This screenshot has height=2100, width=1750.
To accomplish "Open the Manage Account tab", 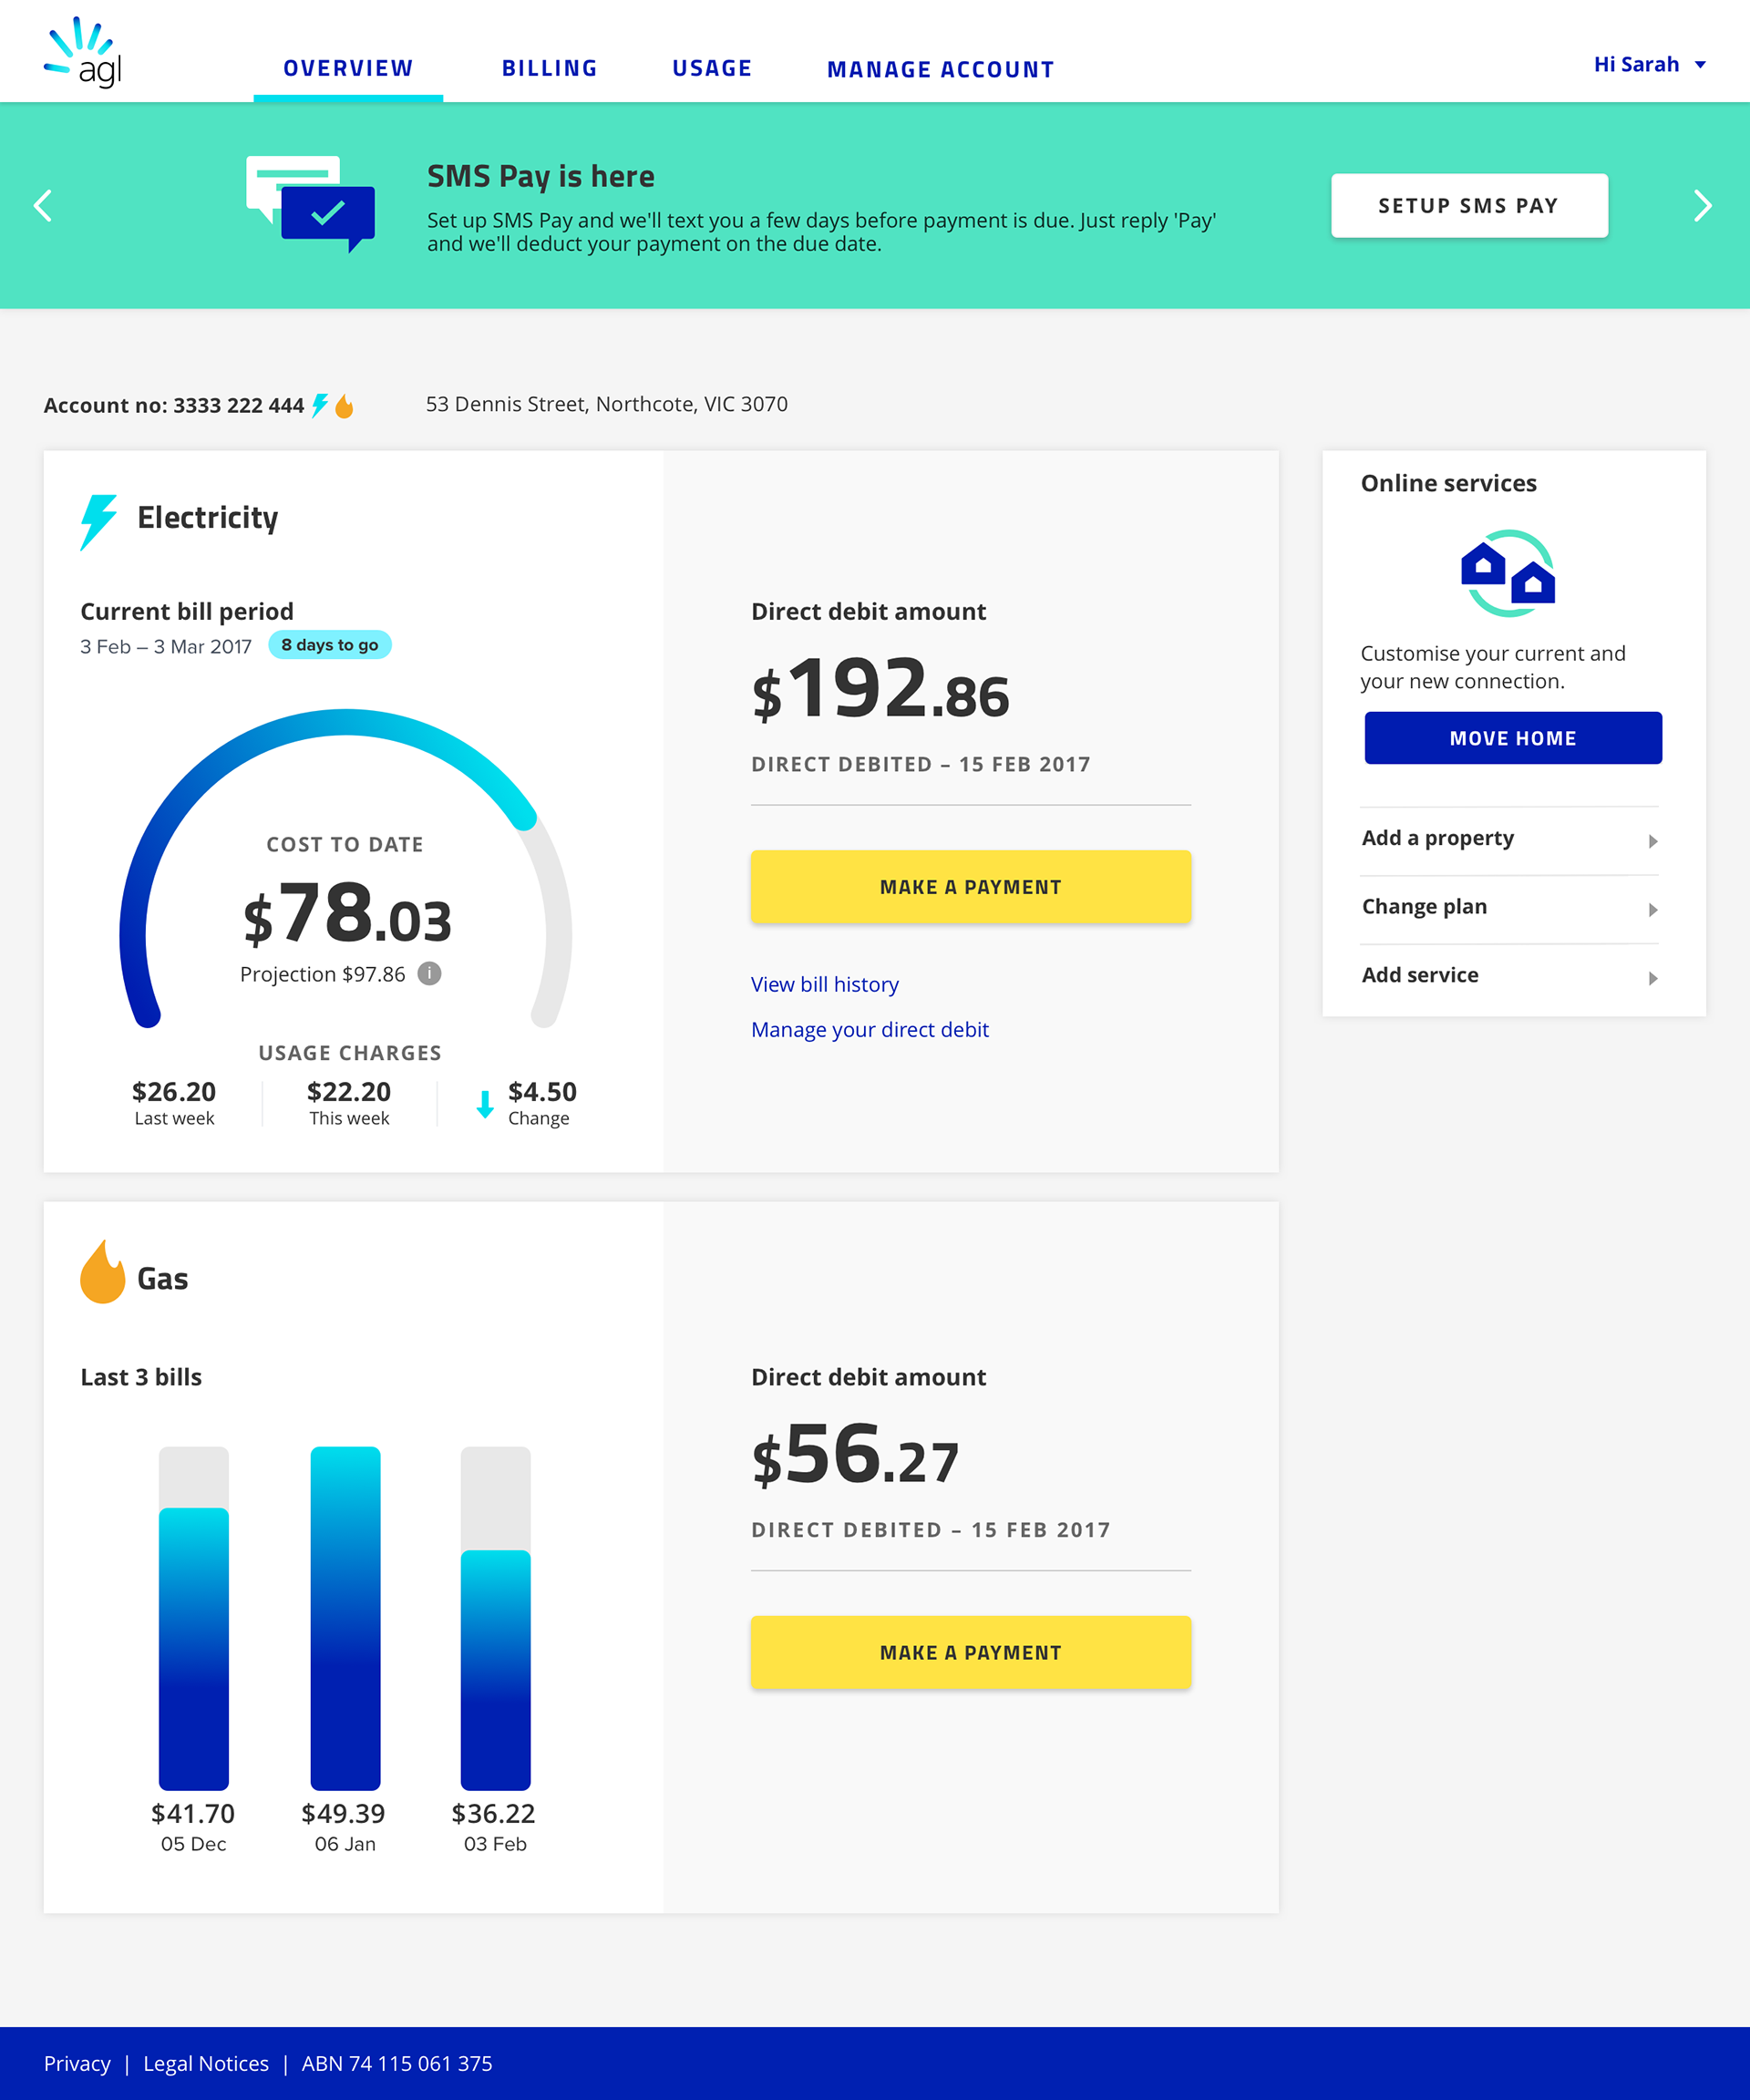I will click(941, 70).
